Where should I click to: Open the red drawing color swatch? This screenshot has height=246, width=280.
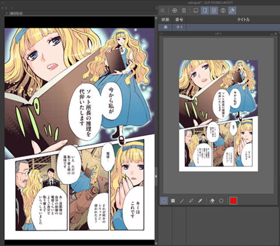click(x=233, y=201)
